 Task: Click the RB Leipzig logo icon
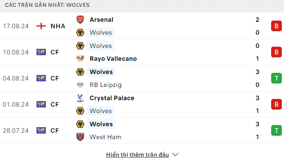80,85
